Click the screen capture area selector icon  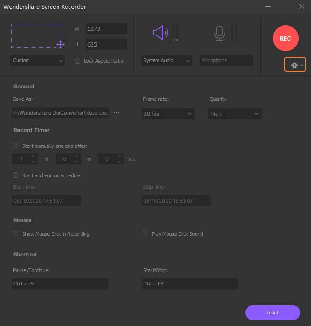37,36
